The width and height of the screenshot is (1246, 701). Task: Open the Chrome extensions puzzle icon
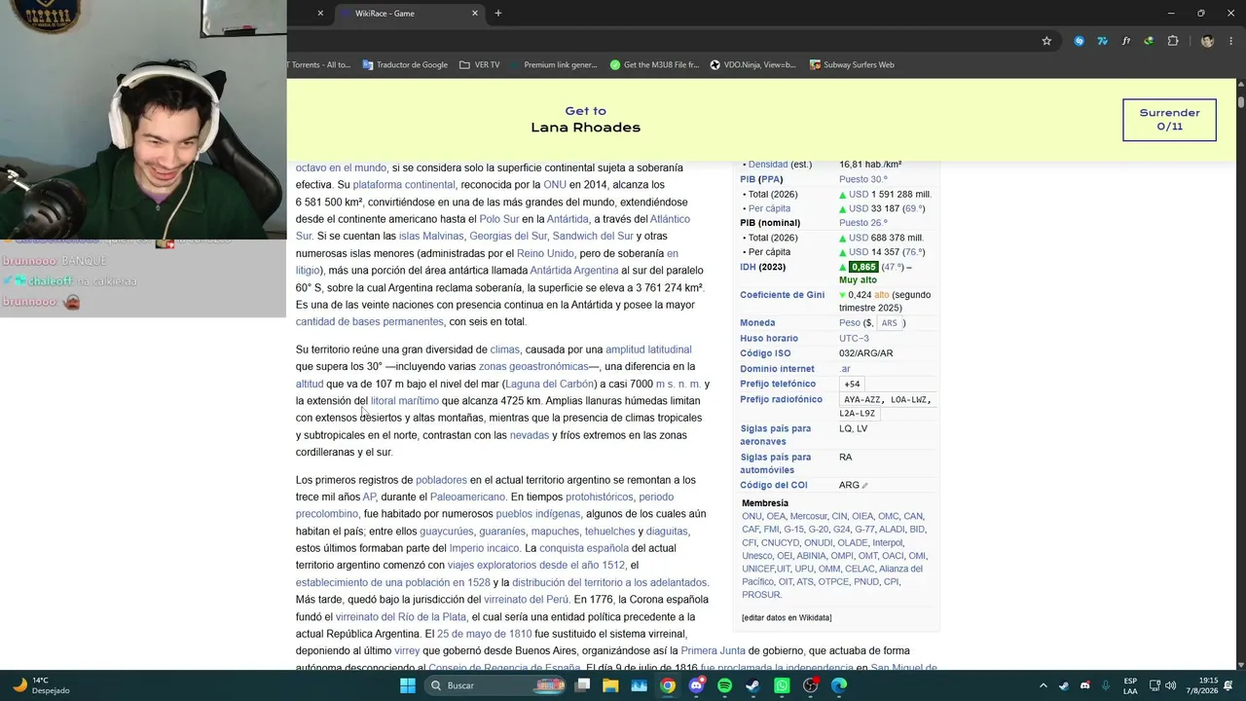pyautogui.click(x=1172, y=41)
